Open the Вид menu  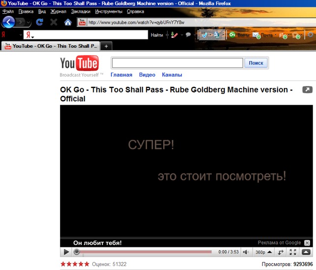click(x=42, y=11)
